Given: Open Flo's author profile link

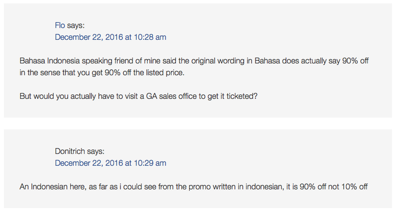Looking at the screenshot, I should click(60, 26).
